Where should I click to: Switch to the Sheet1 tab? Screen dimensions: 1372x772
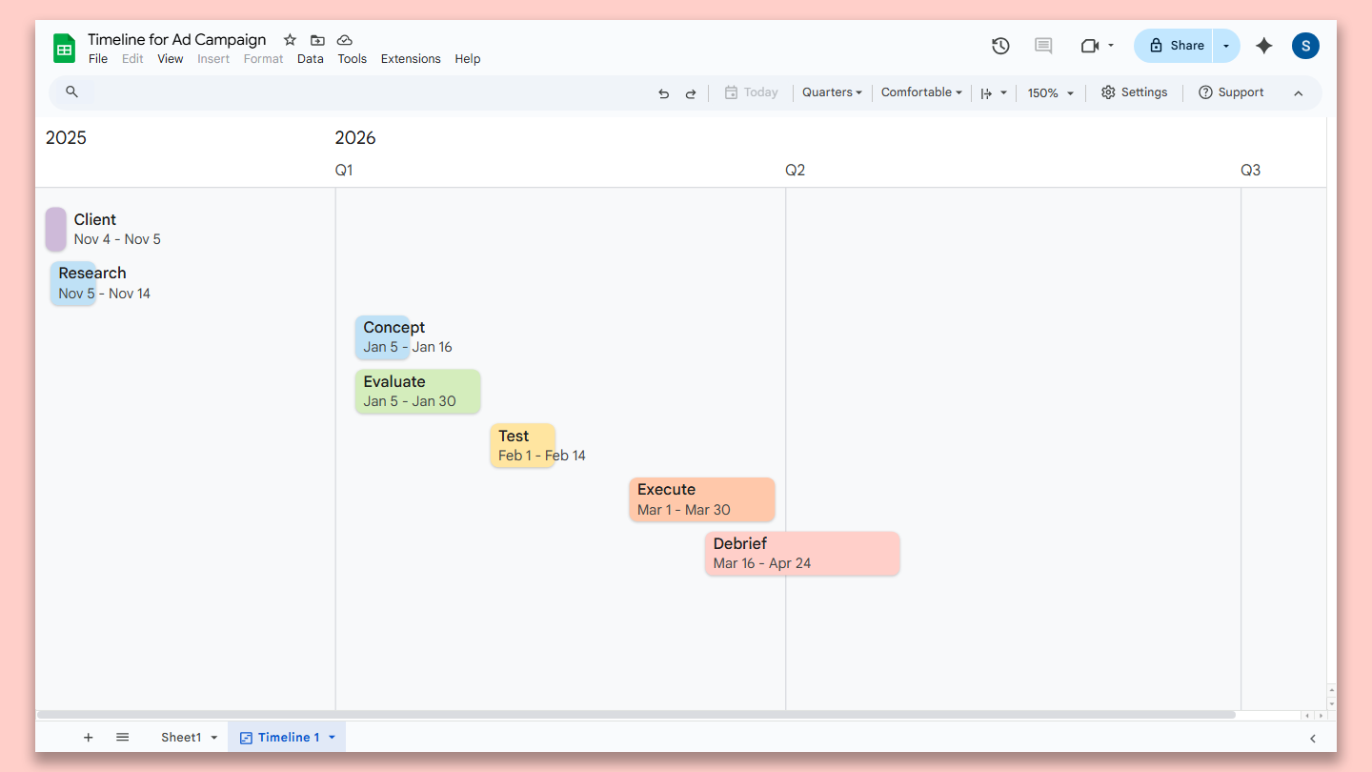(x=181, y=737)
